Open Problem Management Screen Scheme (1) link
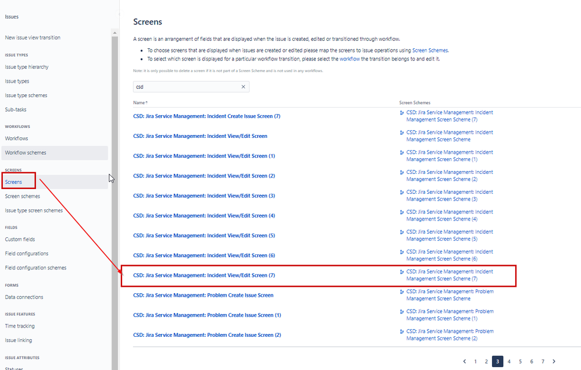581x370 pixels. coord(450,315)
